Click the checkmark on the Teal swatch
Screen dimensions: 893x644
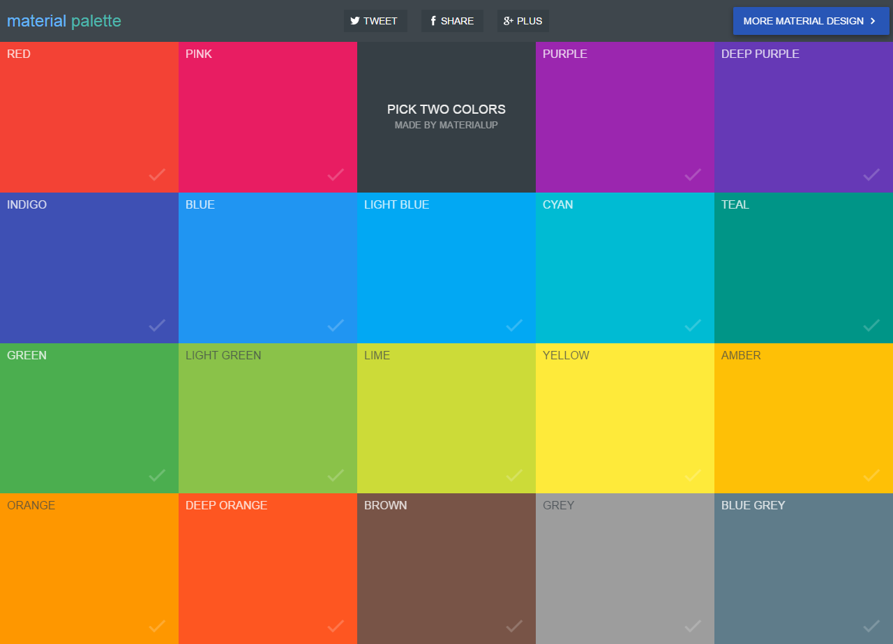coord(871,325)
